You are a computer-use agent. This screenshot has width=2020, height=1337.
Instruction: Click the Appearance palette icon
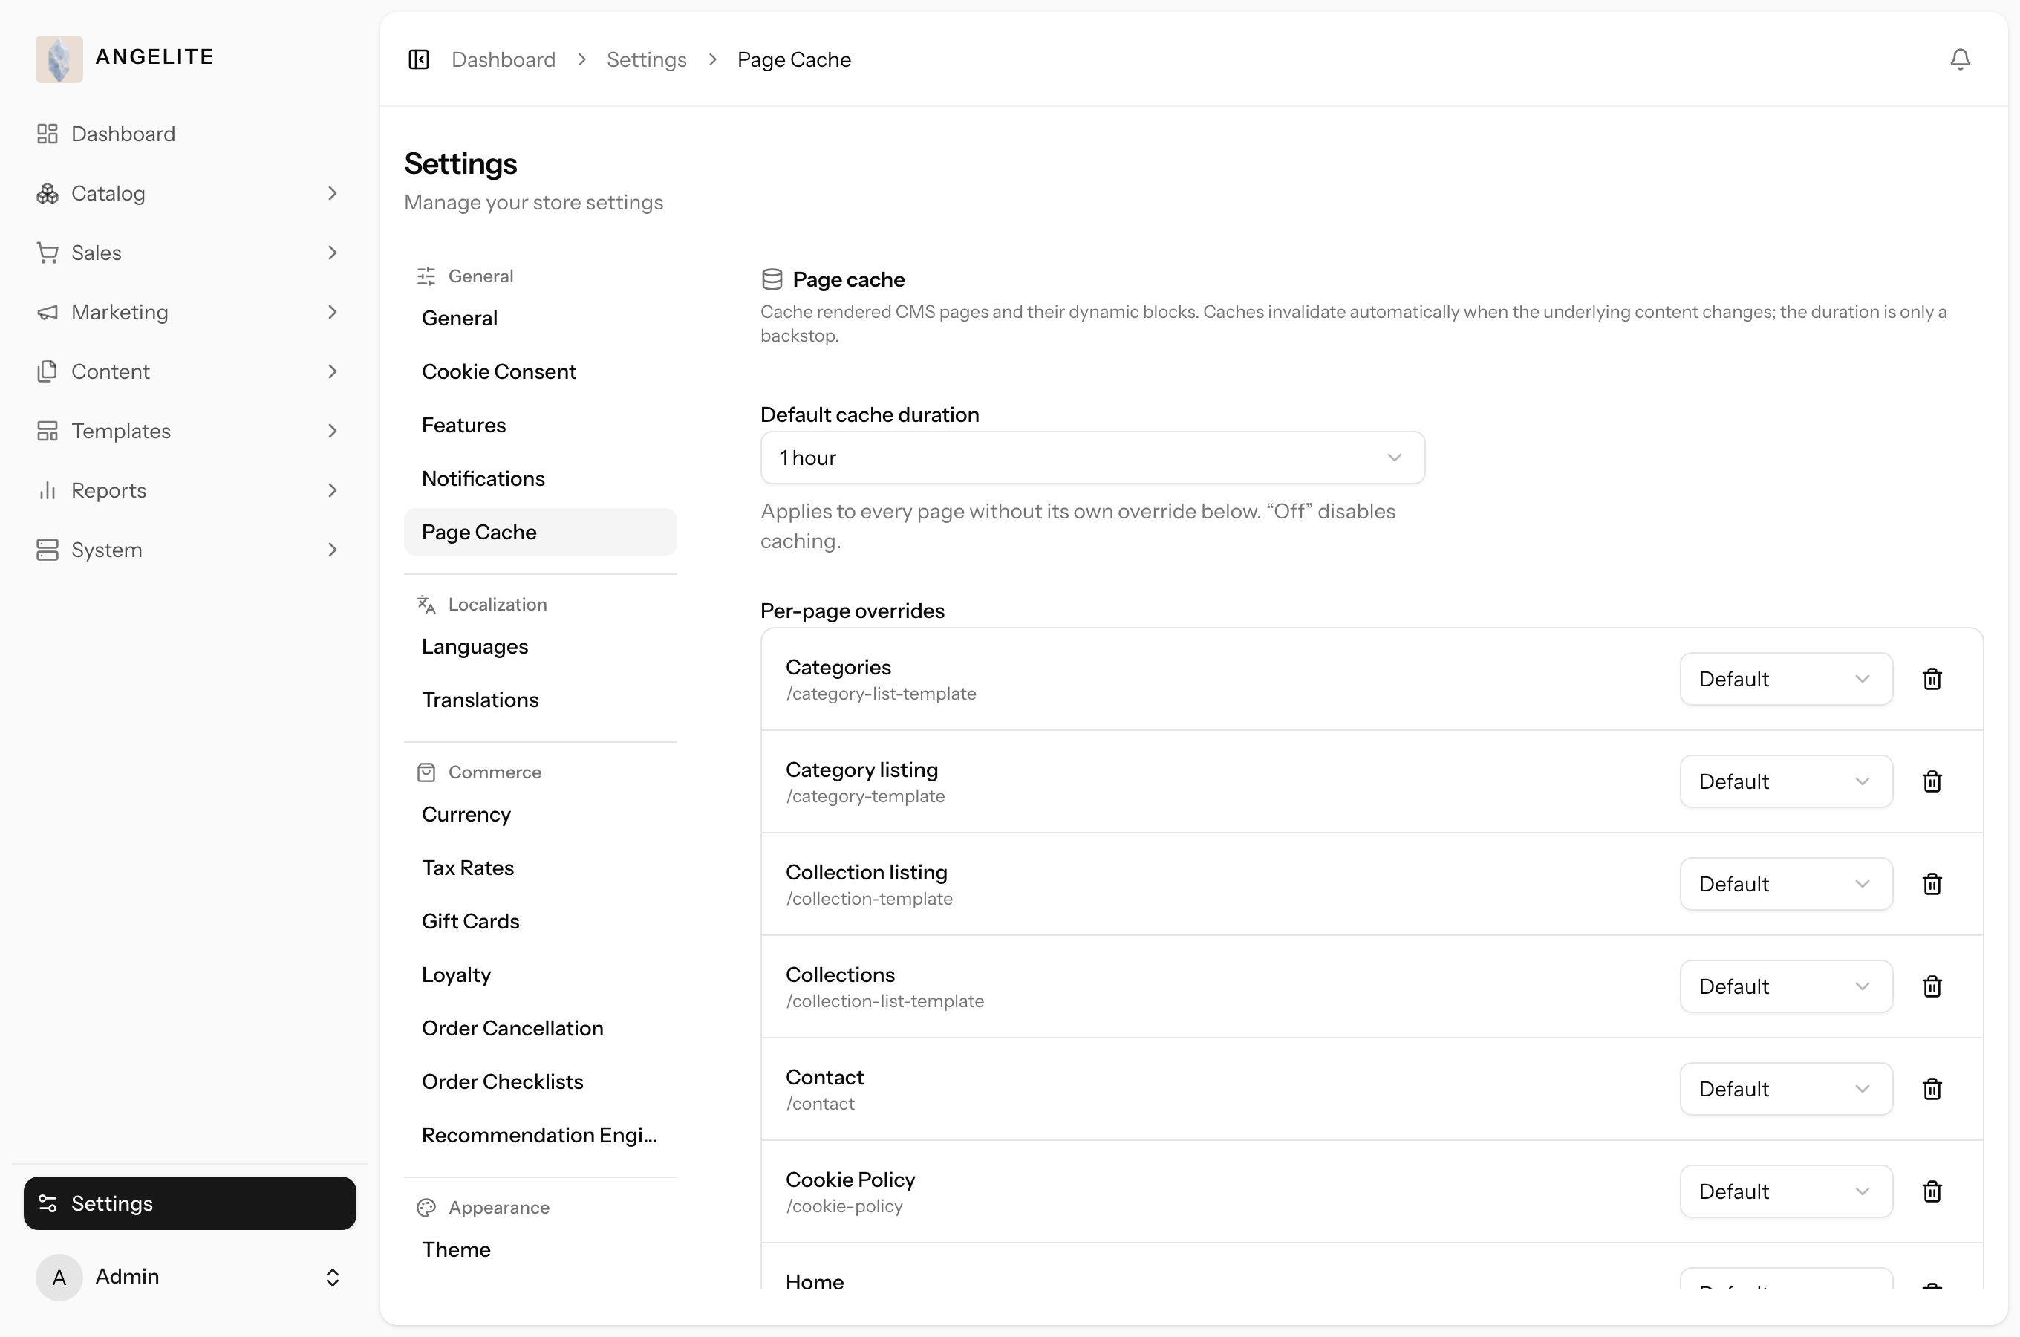[426, 1208]
